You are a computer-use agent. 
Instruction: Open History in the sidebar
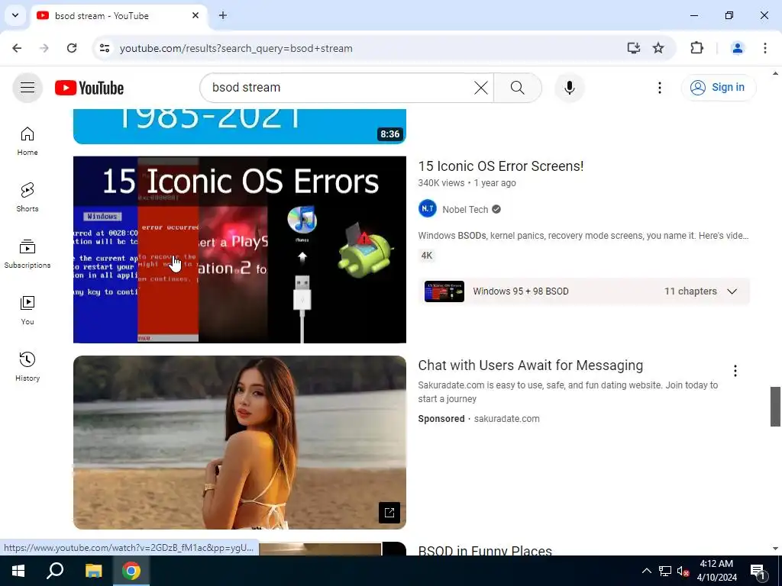click(x=27, y=366)
